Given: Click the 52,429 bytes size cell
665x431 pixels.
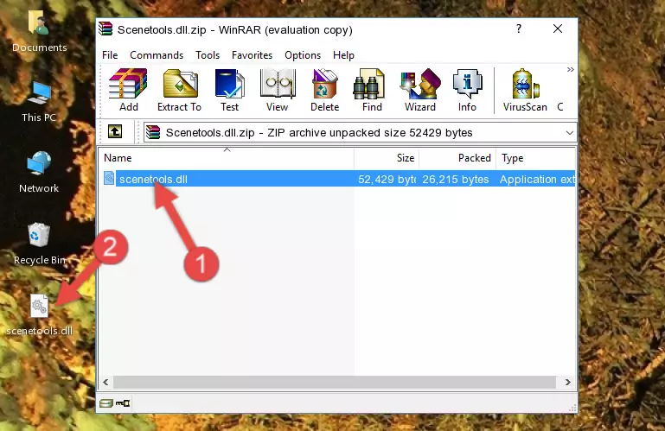Looking at the screenshot, I should tap(387, 180).
